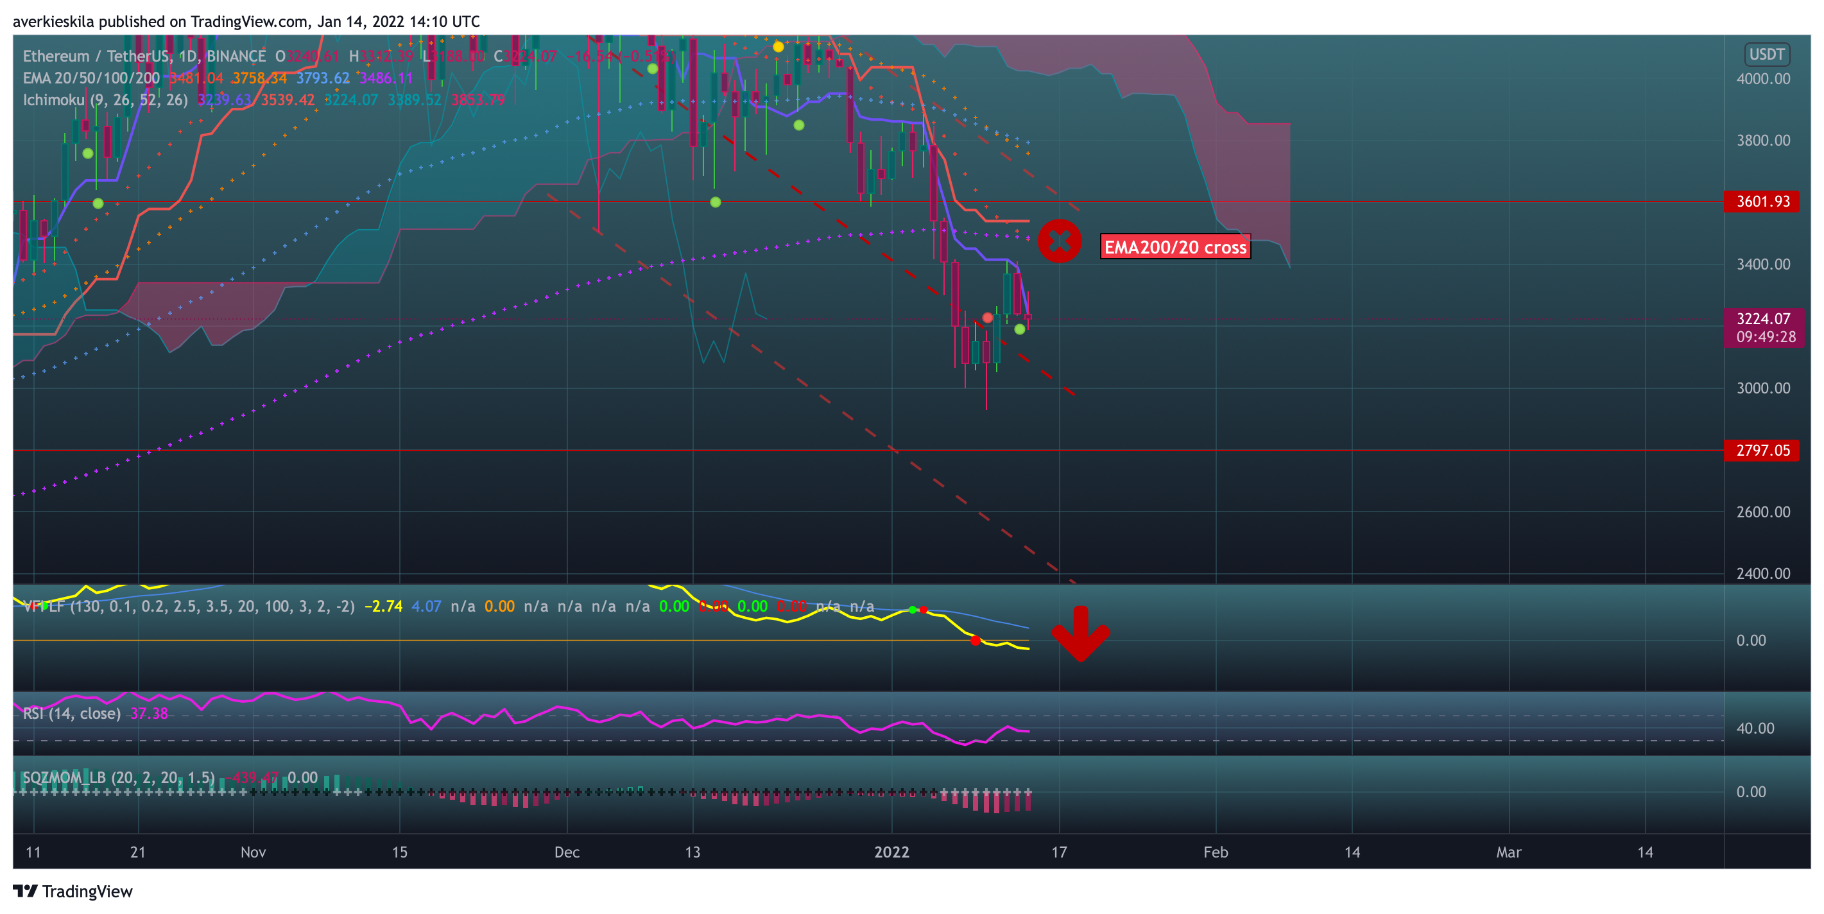The width and height of the screenshot is (1824, 914).
Task: Click Ichimoku value 3539.42
Action: 288,100
